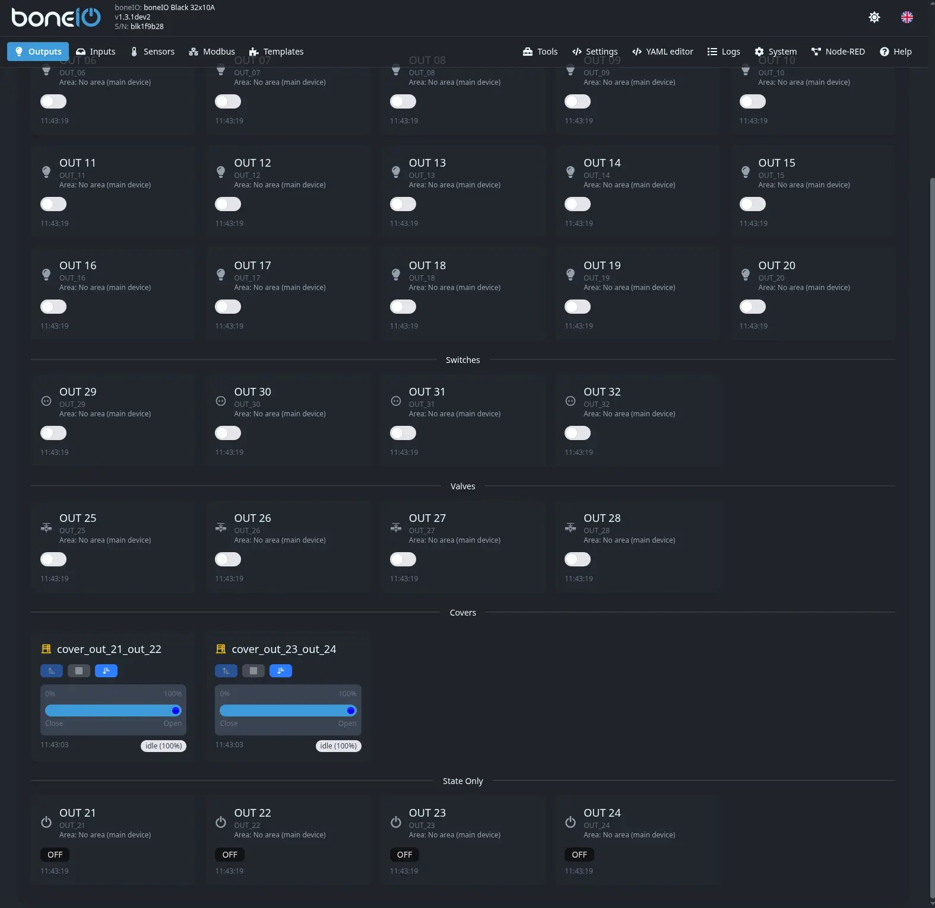Stop cover_out_23_out_24 with the stop button
The height and width of the screenshot is (908, 935).
tap(253, 671)
